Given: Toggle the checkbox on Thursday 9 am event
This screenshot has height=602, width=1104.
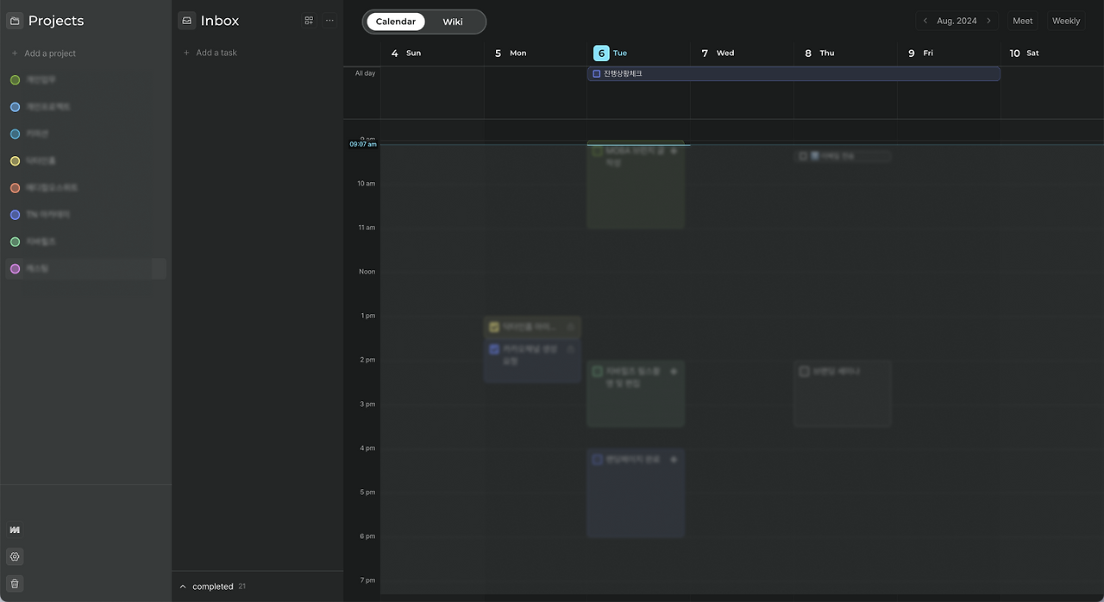Looking at the screenshot, I should (x=803, y=156).
